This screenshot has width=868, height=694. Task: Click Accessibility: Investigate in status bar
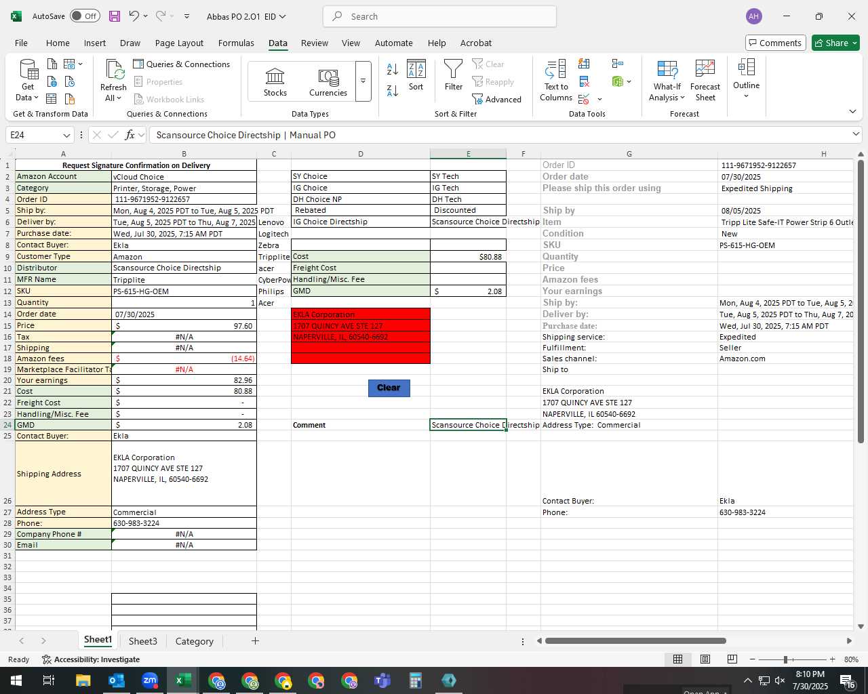[91, 659]
